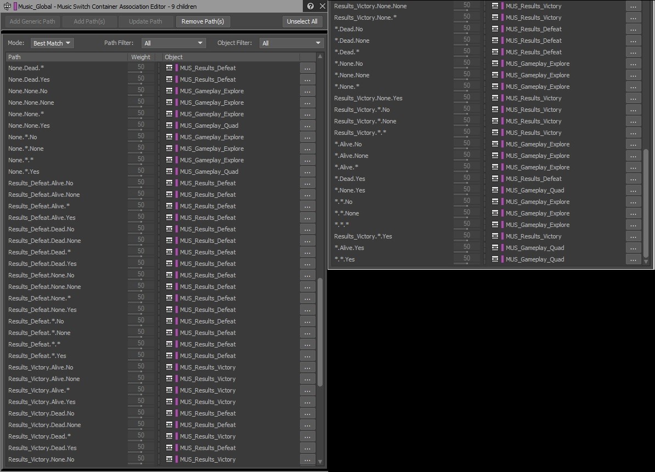Image resolution: width=655 pixels, height=472 pixels.
Task: Click the scroll down arrow of the left list
Action: pos(320,462)
